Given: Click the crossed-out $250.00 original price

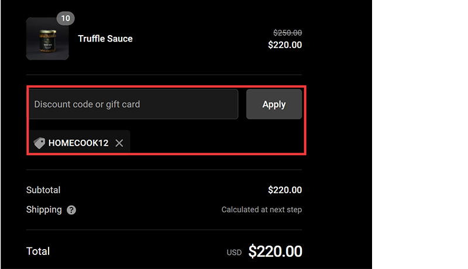Looking at the screenshot, I should [288, 33].
